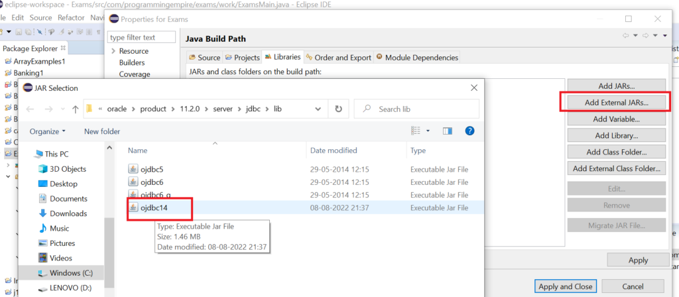The width and height of the screenshot is (679, 297).
Task: Open Refactor menu in Eclipse
Action: pos(71,18)
